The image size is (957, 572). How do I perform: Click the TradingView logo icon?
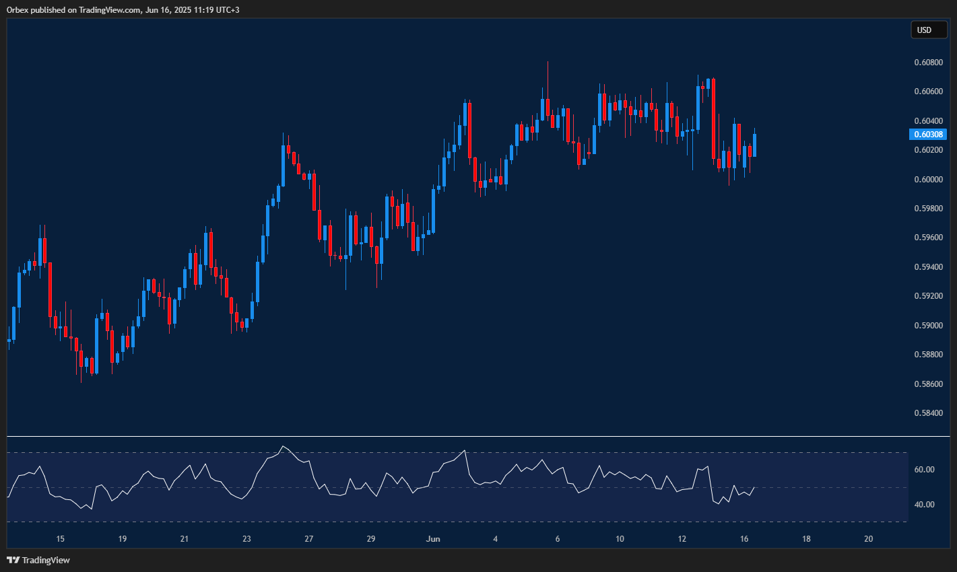pyautogui.click(x=13, y=560)
